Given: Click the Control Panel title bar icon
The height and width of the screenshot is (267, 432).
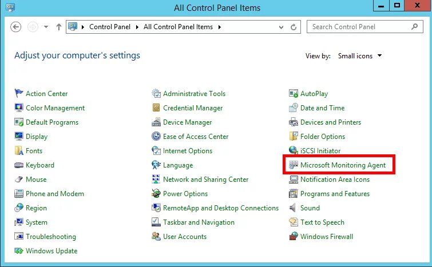Looking at the screenshot, I should (10, 7).
